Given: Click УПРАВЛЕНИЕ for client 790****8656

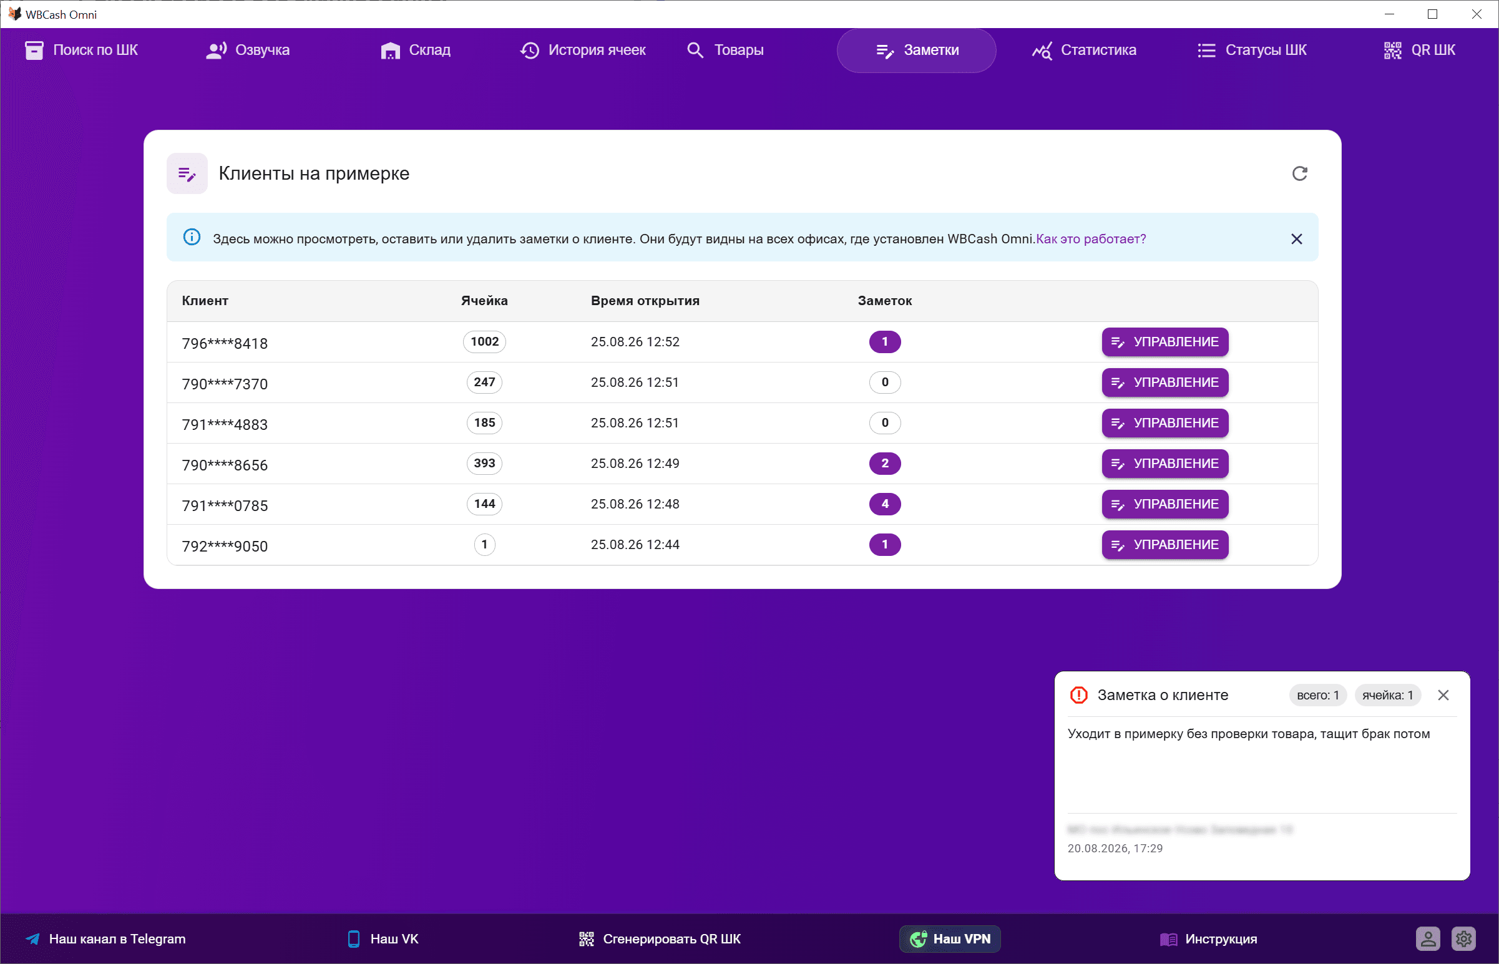Looking at the screenshot, I should point(1165,464).
